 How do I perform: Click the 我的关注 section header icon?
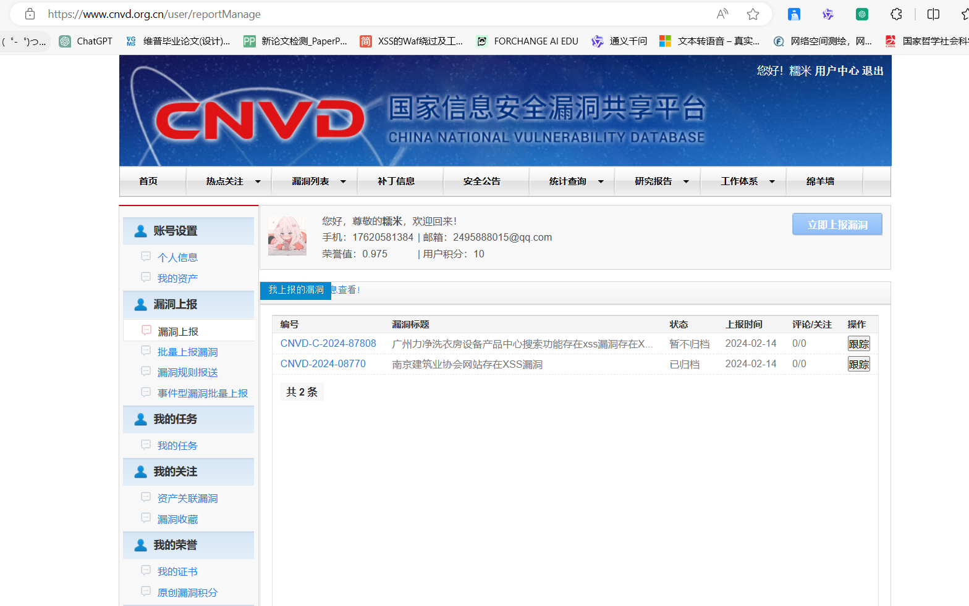click(141, 471)
